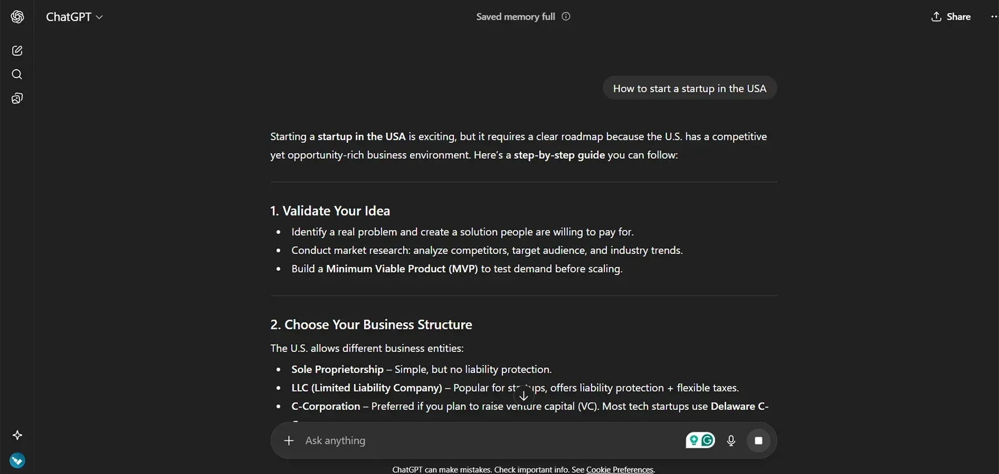The width and height of the screenshot is (999, 474).
Task: Select the startup question message bubble
Action: (x=689, y=88)
